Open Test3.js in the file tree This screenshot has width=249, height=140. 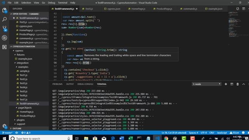pyautogui.click(x=23, y=83)
